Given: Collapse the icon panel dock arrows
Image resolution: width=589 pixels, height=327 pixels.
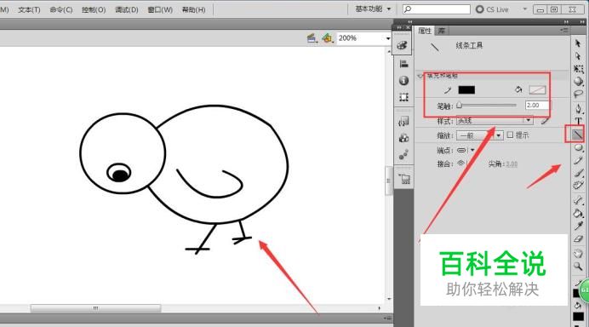Looking at the screenshot, I should [x=399, y=27].
